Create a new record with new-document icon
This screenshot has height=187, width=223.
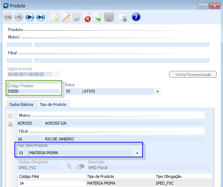[54, 17]
